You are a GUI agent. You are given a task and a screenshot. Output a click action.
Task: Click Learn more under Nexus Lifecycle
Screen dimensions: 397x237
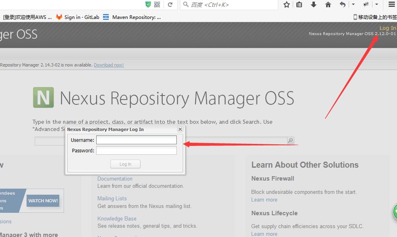(264, 234)
